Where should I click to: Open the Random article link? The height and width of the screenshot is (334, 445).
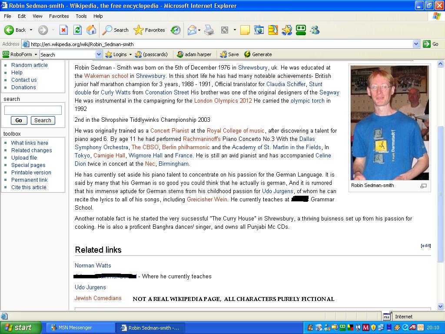coord(30,65)
